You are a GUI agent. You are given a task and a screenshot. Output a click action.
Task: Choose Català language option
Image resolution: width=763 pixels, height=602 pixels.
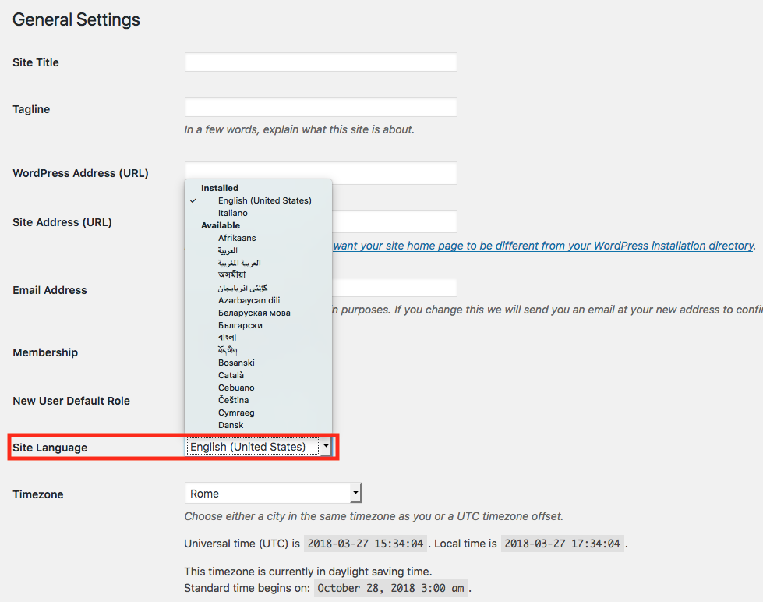coord(231,376)
